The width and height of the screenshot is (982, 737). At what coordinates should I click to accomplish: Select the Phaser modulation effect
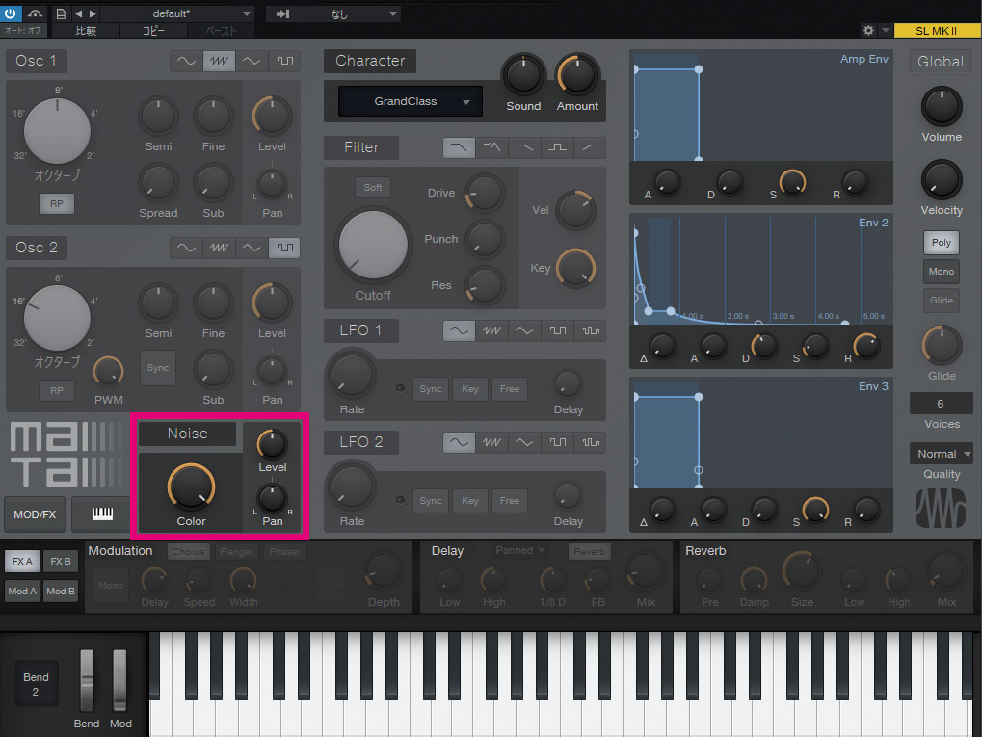tap(285, 552)
